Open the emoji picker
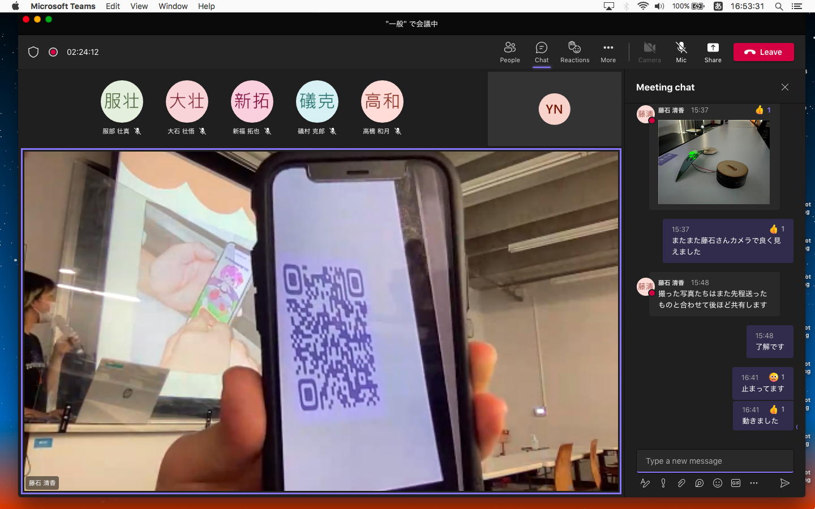The height and width of the screenshot is (509, 815). click(x=718, y=483)
